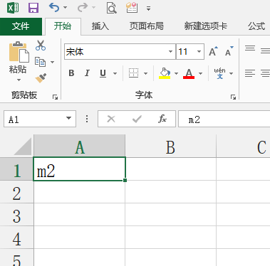Click empty cell B2
The width and height of the screenshot is (270, 266).
[171, 192]
